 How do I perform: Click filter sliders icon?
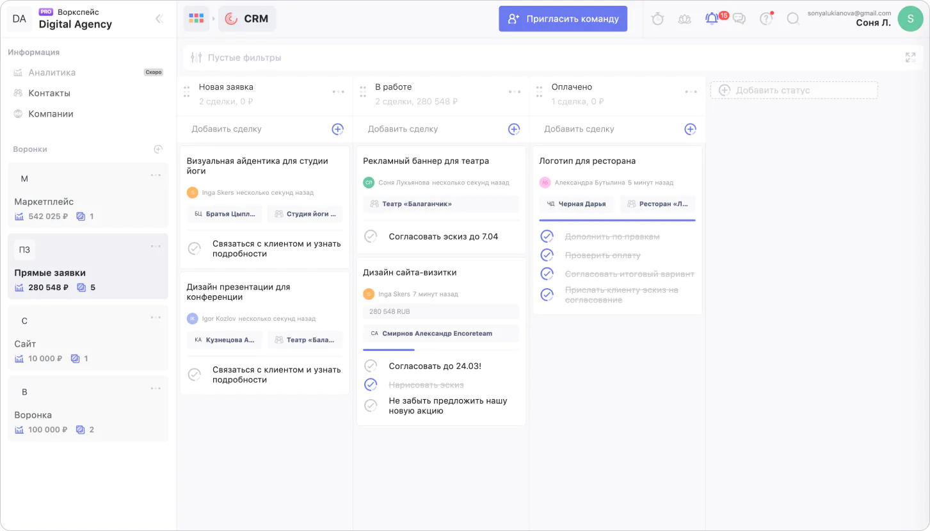coord(196,58)
